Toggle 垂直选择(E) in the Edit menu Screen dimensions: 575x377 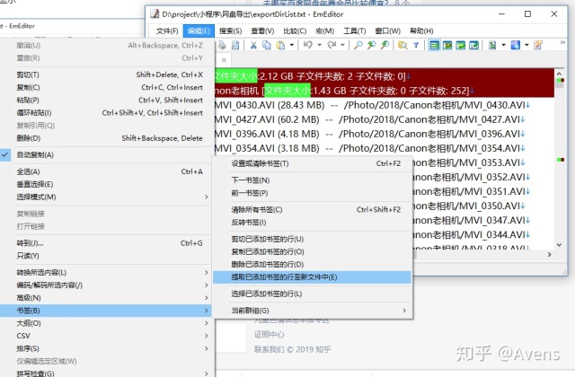tap(105, 184)
